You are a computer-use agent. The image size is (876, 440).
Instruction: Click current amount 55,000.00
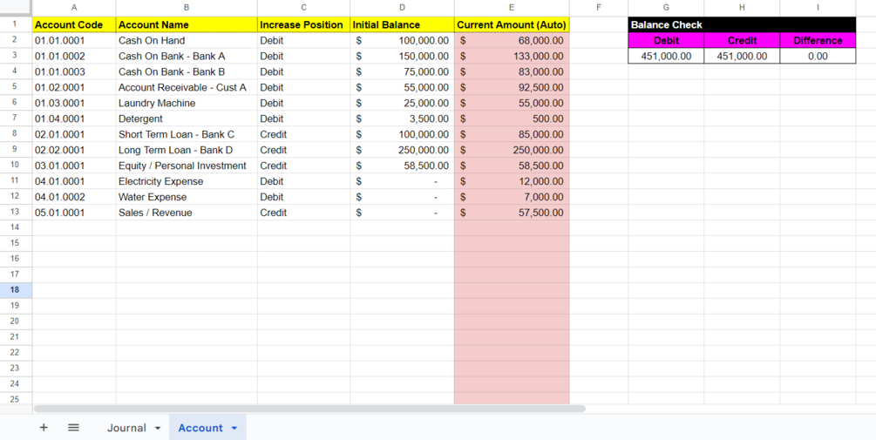pos(512,104)
